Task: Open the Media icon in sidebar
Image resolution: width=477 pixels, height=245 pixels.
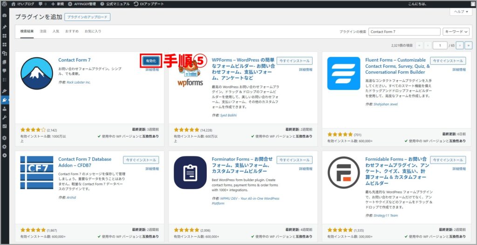Action: click(5, 53)
